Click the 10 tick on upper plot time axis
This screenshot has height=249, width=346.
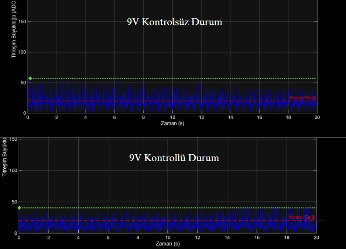172,118
